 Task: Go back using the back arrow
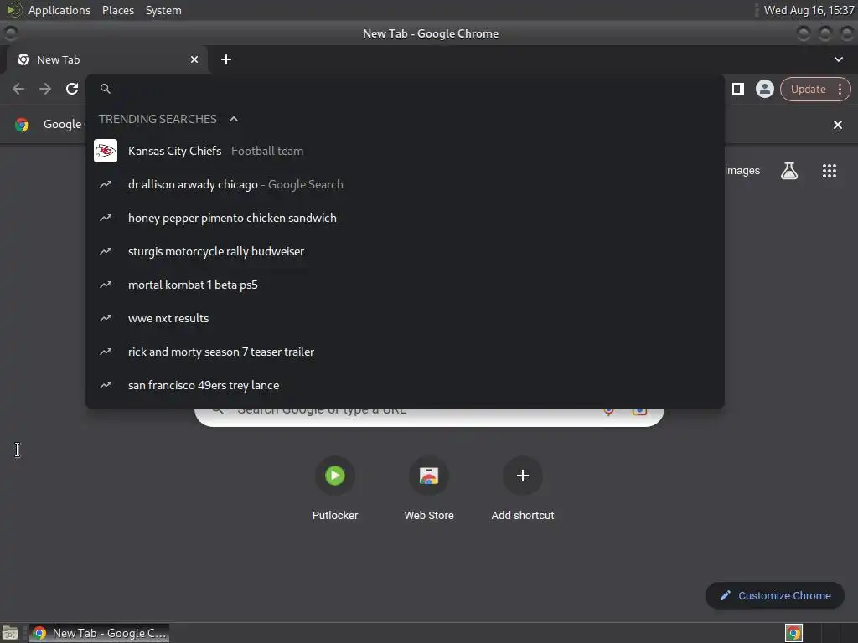(18, 89)
